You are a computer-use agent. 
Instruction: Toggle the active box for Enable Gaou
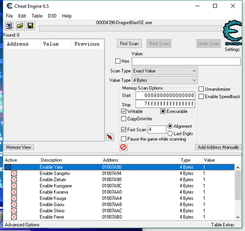tap(14, 205)
